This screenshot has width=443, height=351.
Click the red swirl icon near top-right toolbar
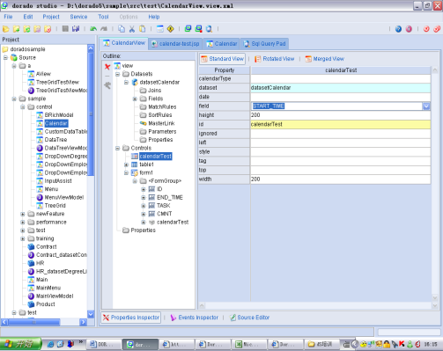426,29
